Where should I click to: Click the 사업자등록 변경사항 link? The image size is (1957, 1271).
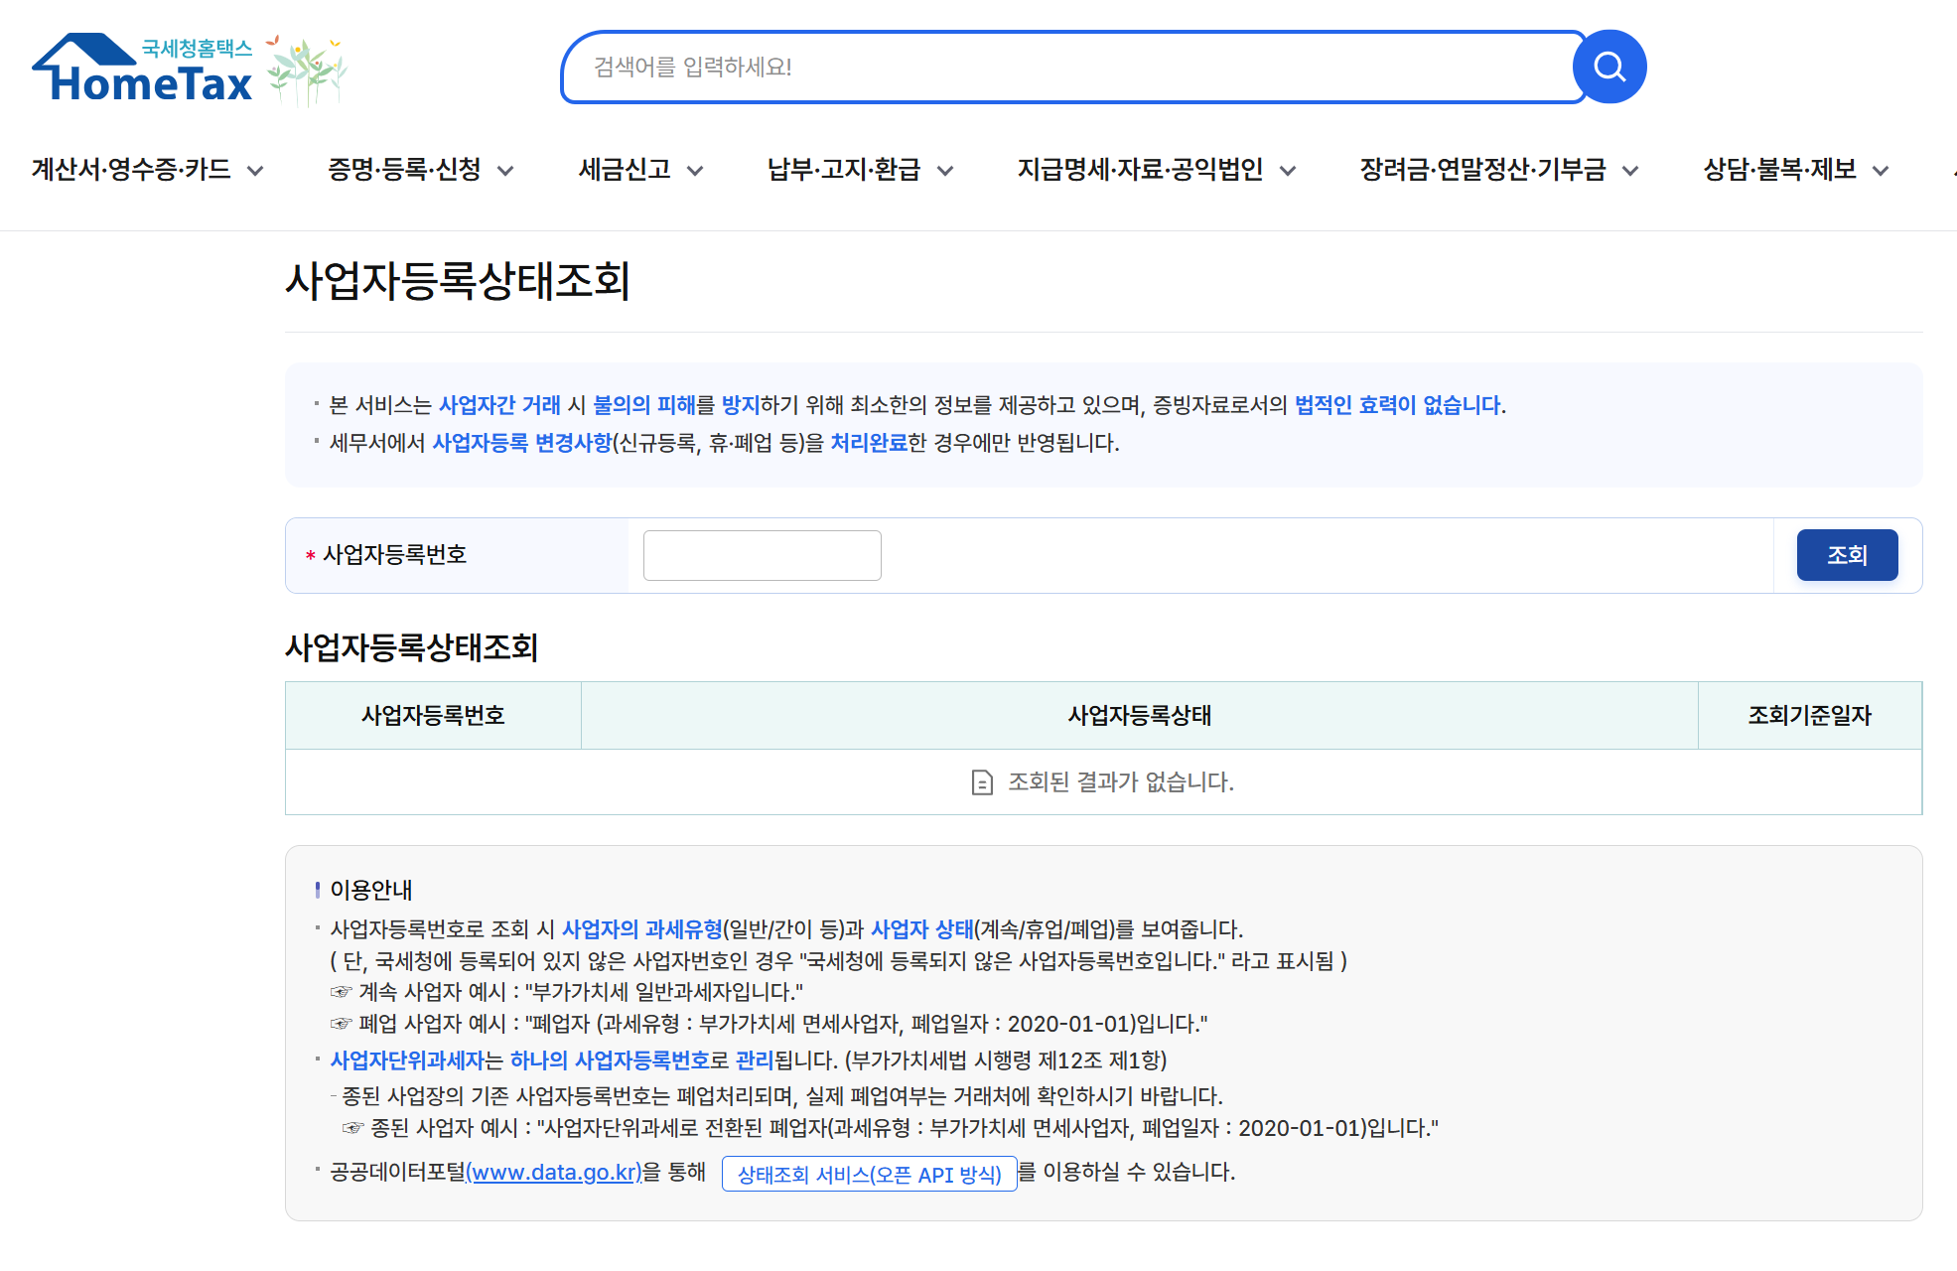point(523,445)
